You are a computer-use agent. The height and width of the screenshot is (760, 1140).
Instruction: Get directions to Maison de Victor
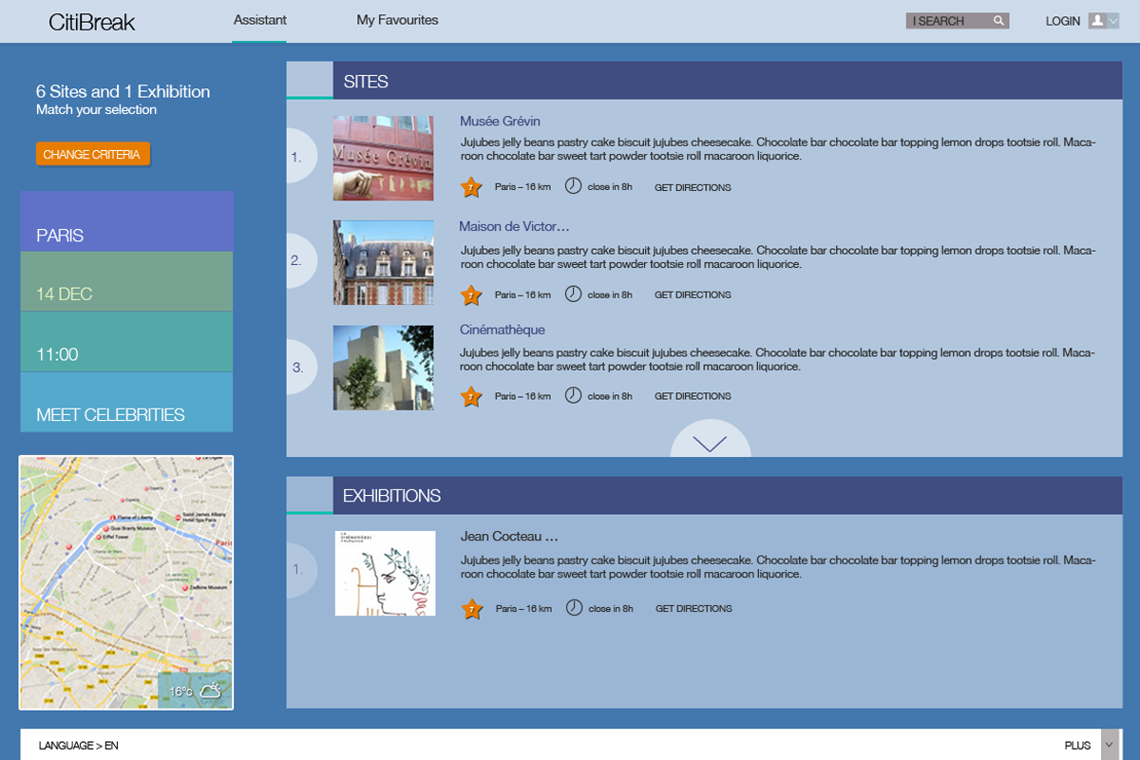point(693,294)
